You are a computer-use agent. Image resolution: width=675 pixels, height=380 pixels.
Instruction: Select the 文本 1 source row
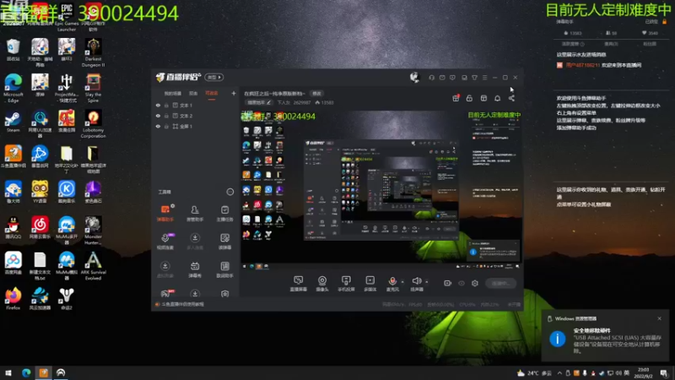(195, 105)
